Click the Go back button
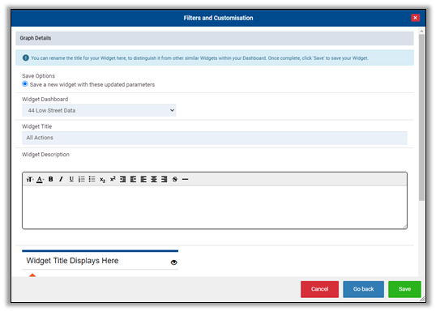Viewport: 436px width, 311px height. tap(363, 289)
